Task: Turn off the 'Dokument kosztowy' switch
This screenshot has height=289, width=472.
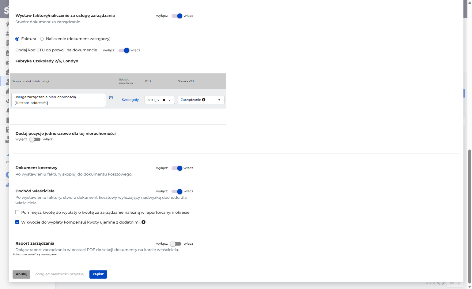Action: click(x=177, y=168)
